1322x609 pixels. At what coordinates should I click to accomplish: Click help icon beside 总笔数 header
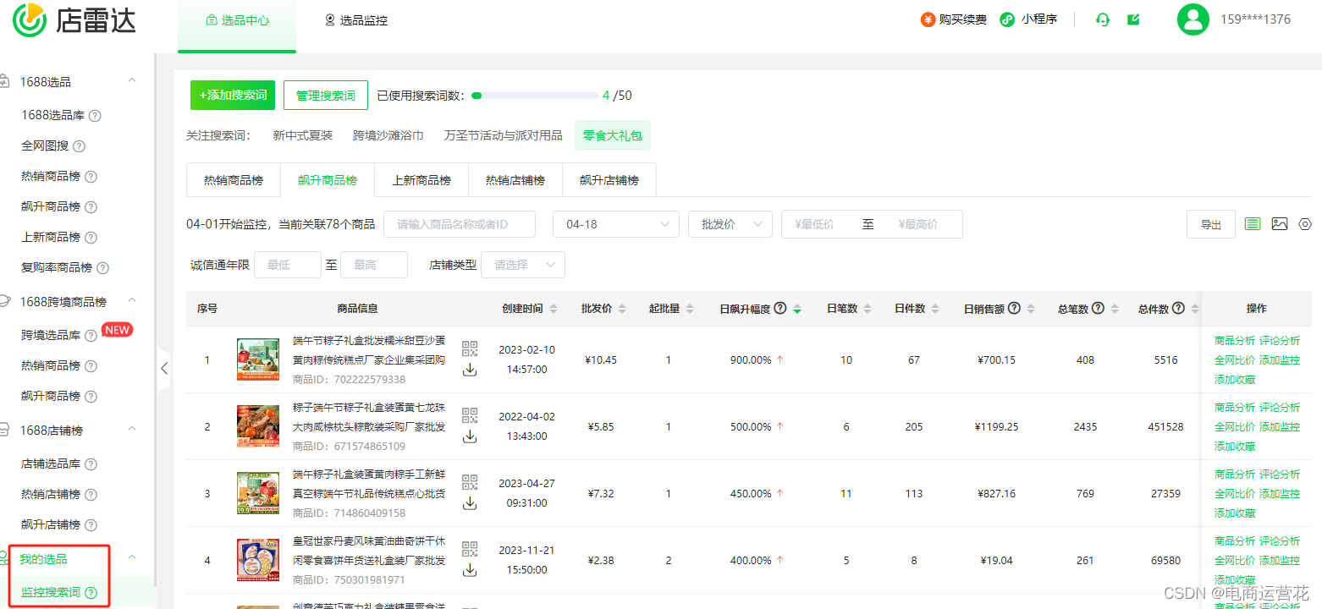(1098, 308)
